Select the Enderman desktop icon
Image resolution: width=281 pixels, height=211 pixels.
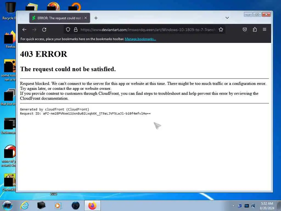point(9,126)
